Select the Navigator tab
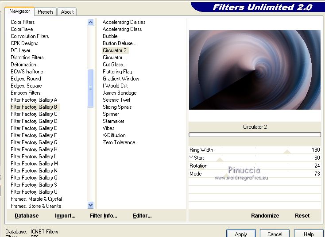Image resolution: width=325 pixels, height=237 pixels. pyautogui.click(x=19, y=11)
